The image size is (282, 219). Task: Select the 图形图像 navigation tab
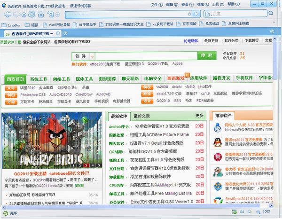[107, 79]
